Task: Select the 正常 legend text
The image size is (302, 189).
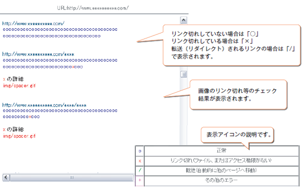Action: pos(222,150)
